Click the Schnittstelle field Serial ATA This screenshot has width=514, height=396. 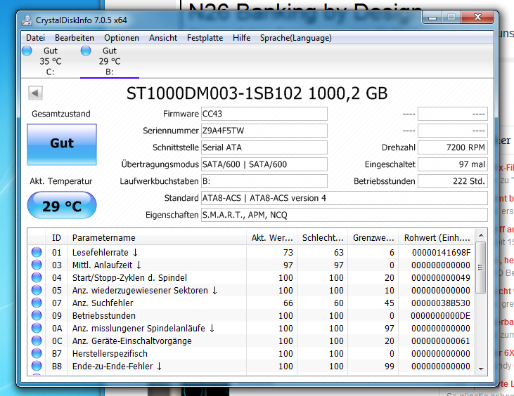tap(264, 147)
